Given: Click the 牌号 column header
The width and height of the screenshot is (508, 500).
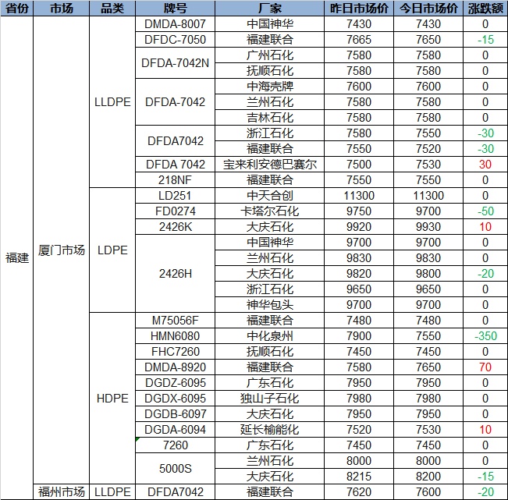Looking at the screenshot, I should [176, 8].
